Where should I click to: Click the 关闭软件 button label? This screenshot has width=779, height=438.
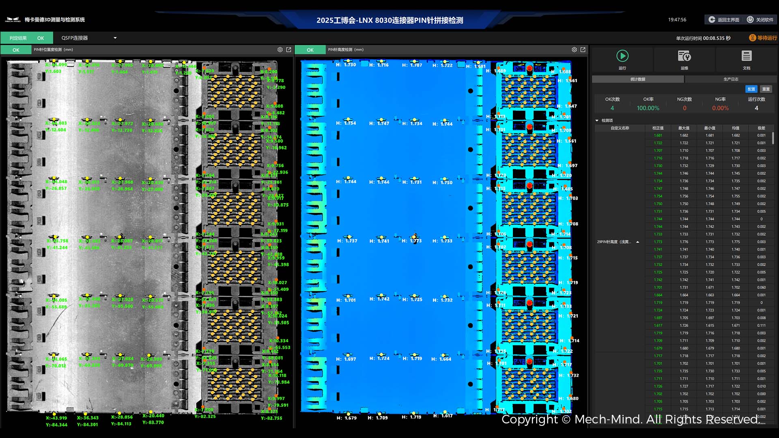[x=764, y=19]
